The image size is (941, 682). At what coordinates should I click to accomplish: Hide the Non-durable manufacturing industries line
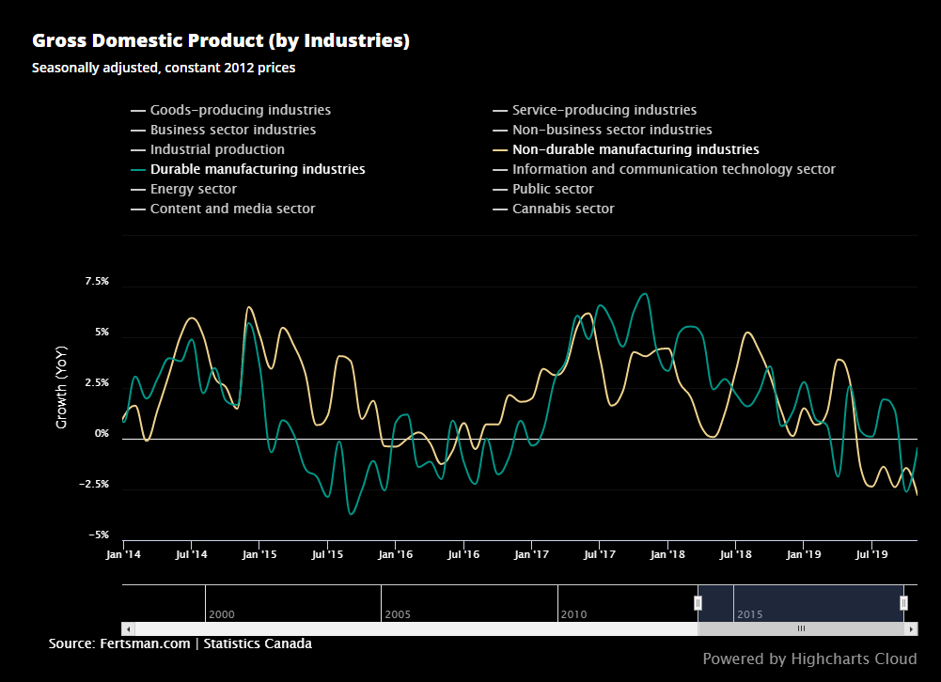click(635, 149)
